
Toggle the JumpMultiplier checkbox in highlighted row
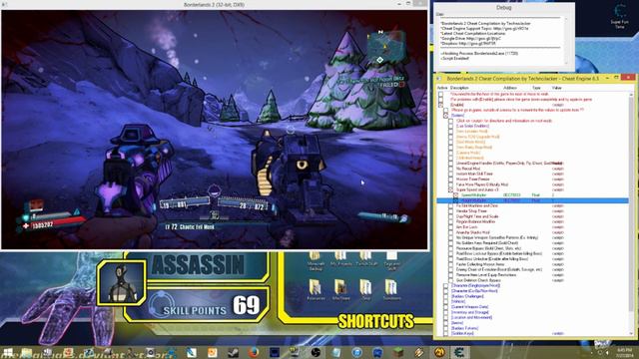click(456, 200)
